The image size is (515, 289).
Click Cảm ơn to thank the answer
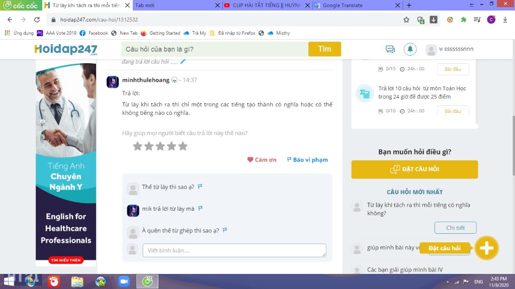262,160
